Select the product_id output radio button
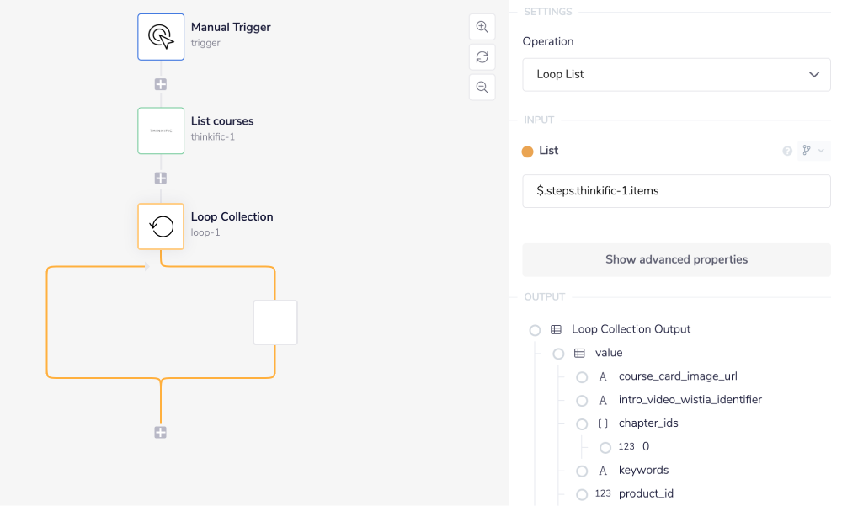 (582, 494)
